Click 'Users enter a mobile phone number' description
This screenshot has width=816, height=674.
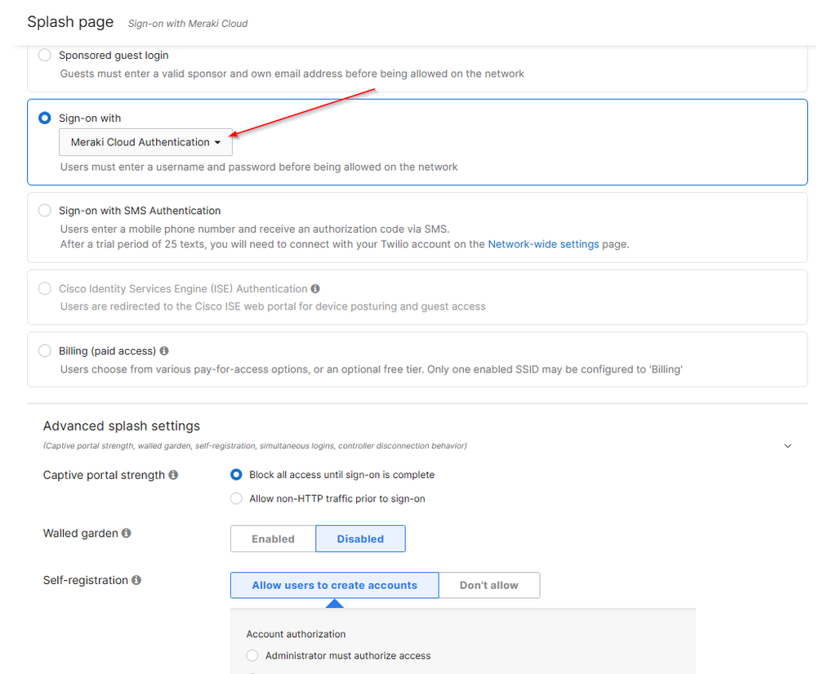255,229
